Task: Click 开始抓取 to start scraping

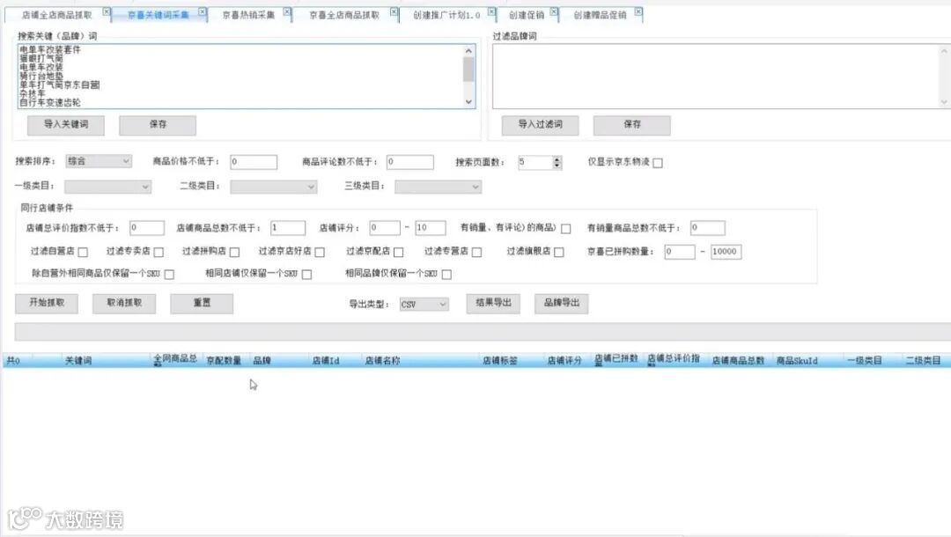Action: point(47,303)
